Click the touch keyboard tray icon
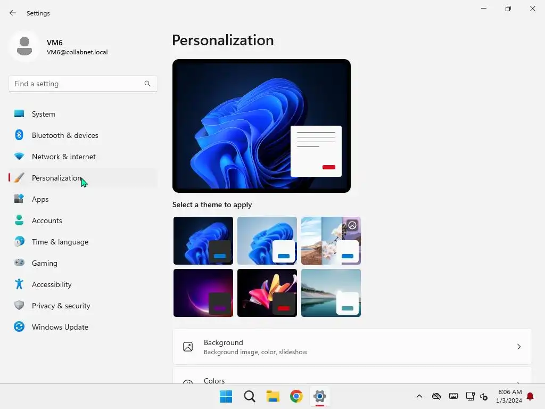The width and height of the screenshot is (545, 409). [453, 396]
